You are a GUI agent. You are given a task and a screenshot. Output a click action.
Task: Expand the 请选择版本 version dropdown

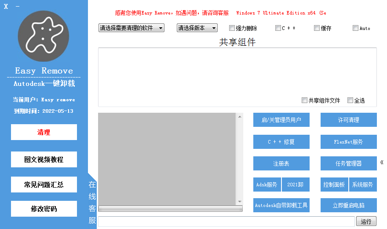(x=197, y=28)
